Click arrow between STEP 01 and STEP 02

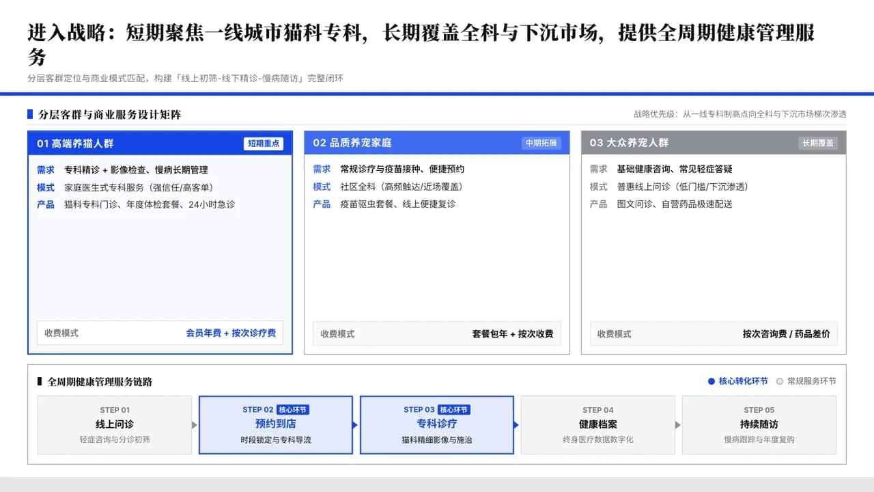[195, 425]
